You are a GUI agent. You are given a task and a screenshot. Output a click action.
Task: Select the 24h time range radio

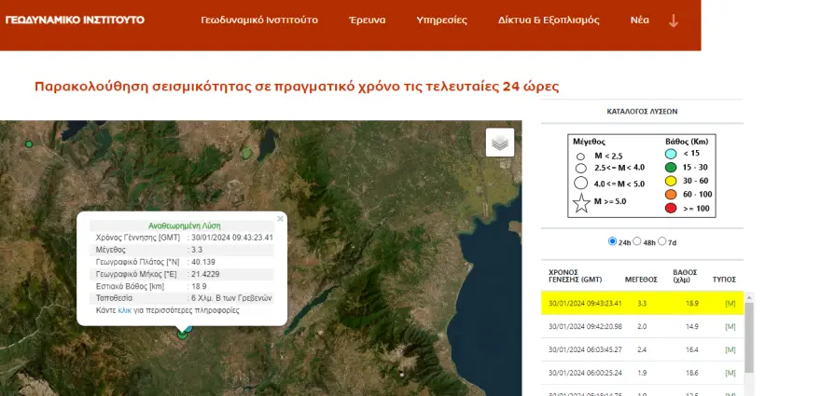612,241
